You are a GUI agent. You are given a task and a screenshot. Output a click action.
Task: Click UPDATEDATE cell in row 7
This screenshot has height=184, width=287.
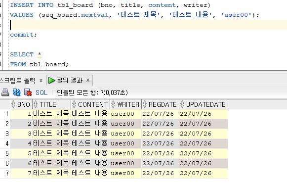tap(204, 174)
